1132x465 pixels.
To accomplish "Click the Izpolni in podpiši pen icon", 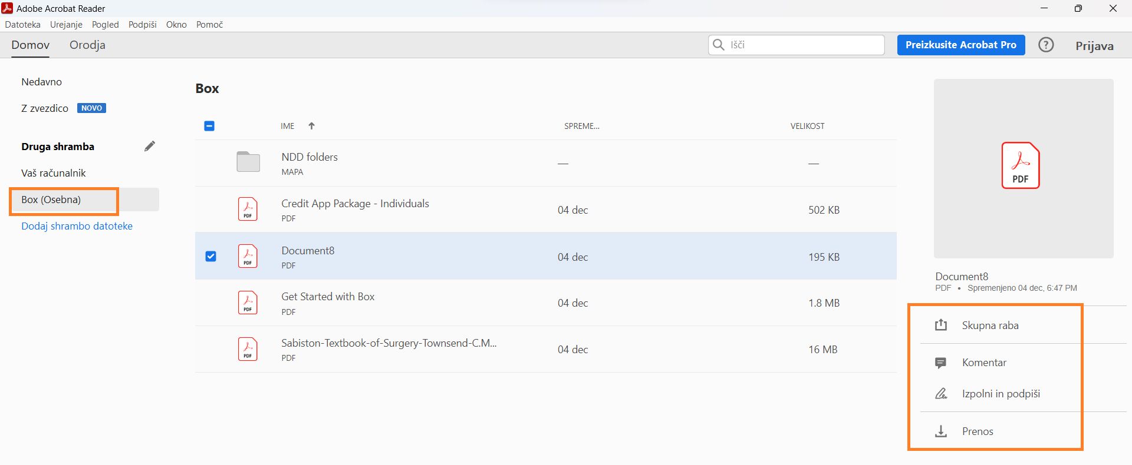I will click(941, 394).
